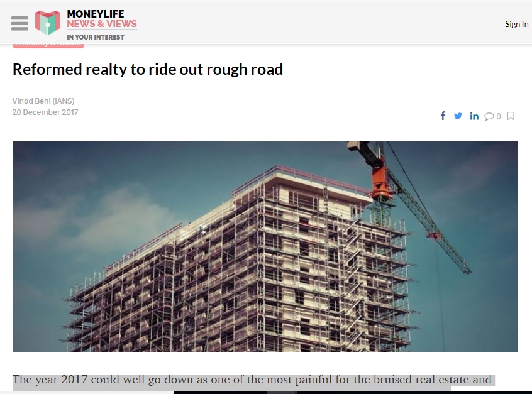Share article on LinkedIn
This screenshot has height=394, width=532.
(474, 116)
